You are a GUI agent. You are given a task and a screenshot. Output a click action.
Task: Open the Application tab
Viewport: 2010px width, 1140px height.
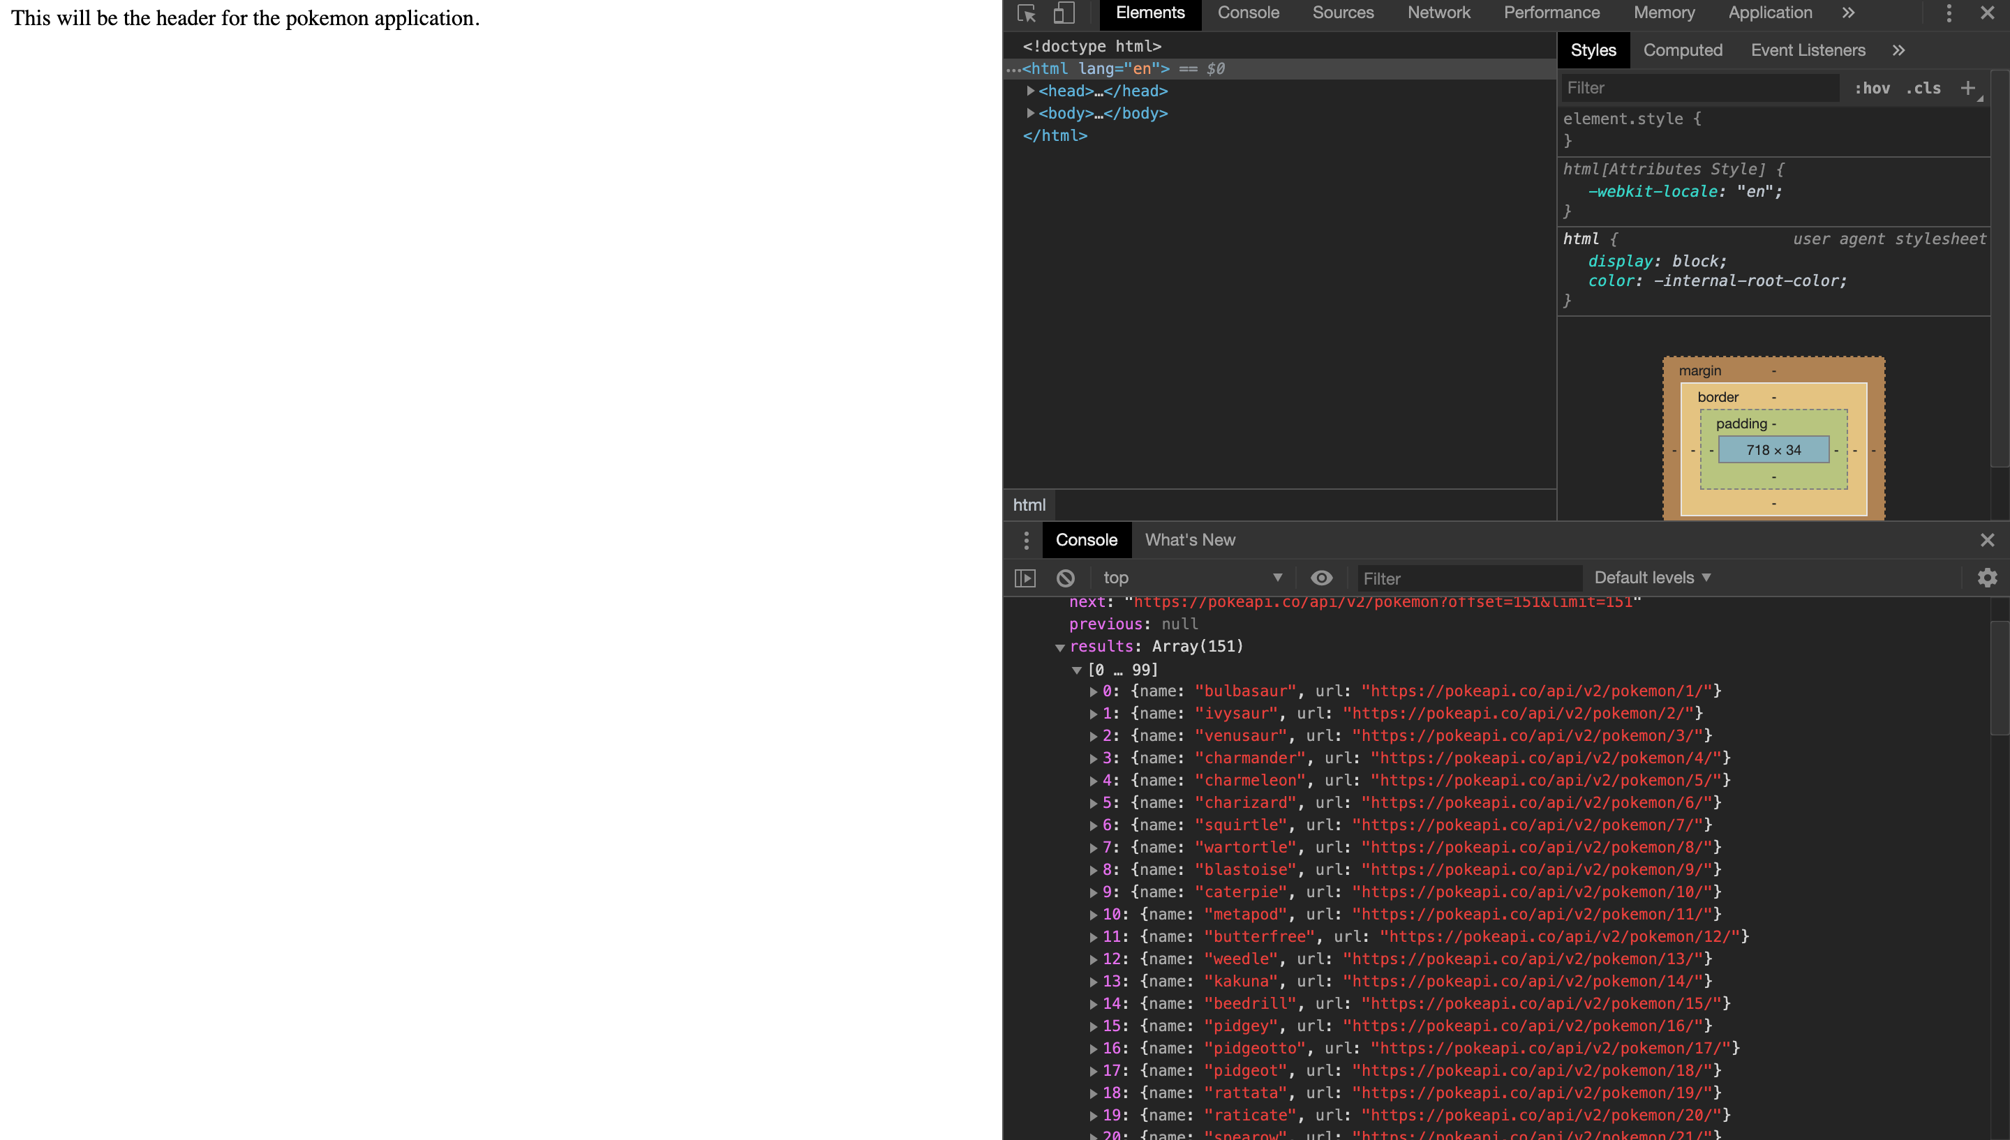point(1770,13)
